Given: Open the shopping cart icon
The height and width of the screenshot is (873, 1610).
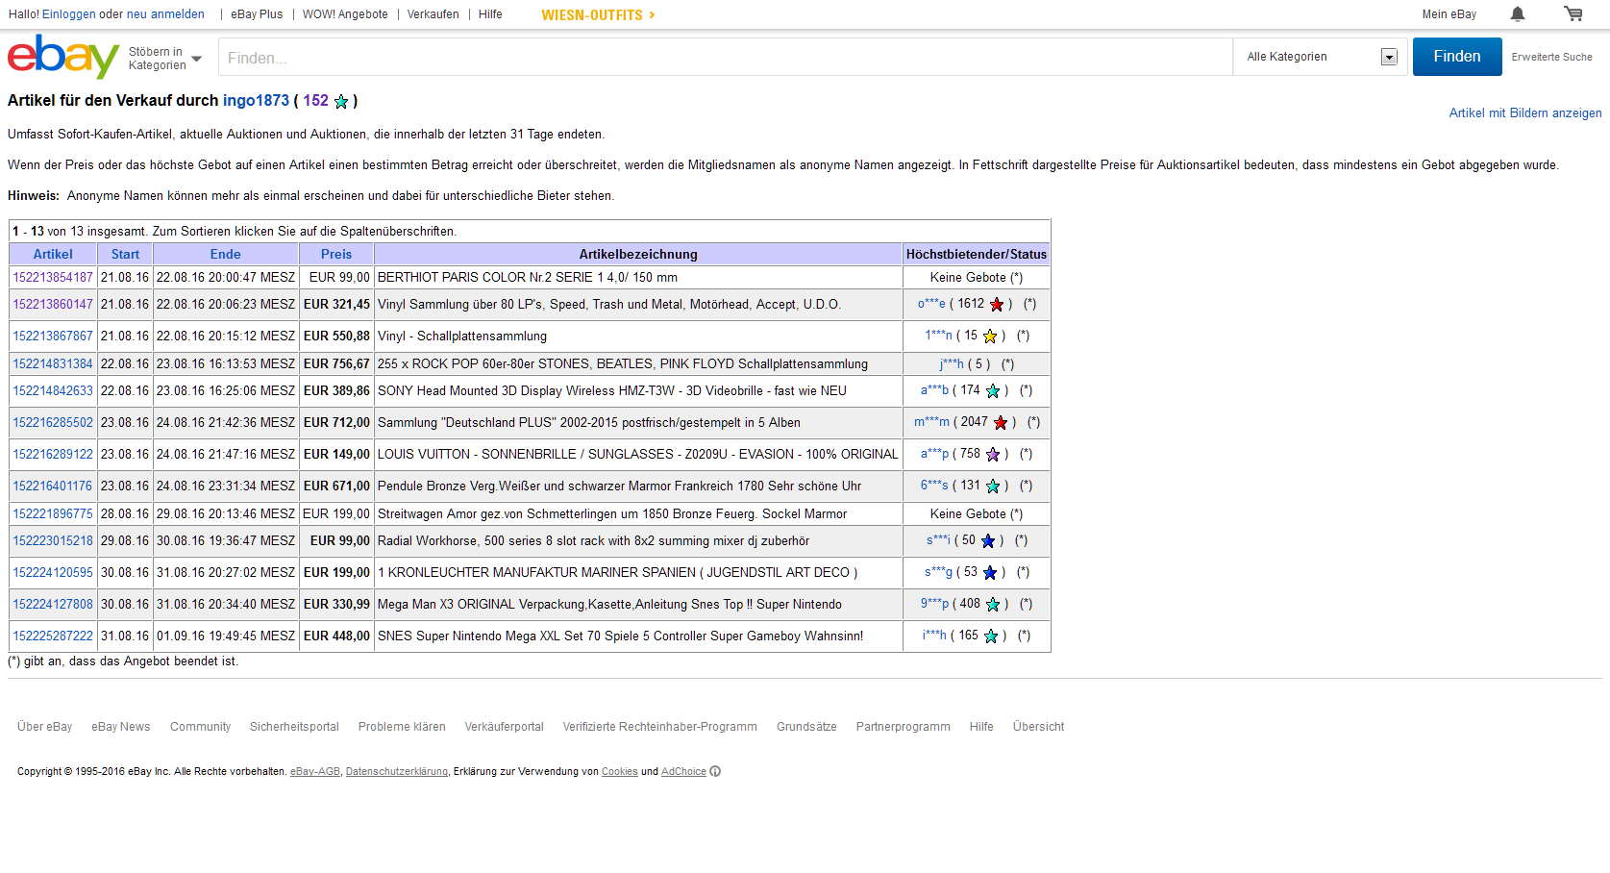Looking at the screenshot, I should (x=1573, y=14).
